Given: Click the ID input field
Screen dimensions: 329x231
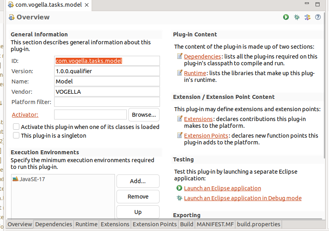Looking at the screenshot, I should tap(107, 61).
